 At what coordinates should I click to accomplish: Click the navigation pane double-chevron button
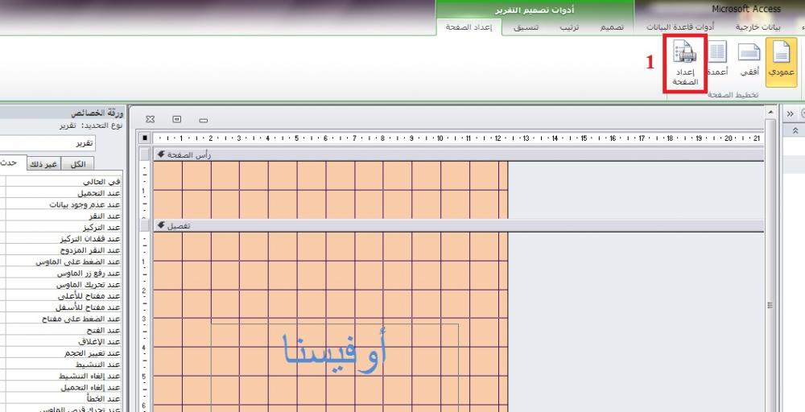point(790,113)
